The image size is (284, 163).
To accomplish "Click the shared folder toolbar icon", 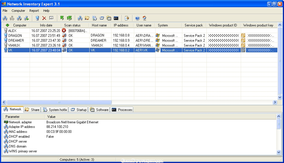I will click(x=87, y=18).
